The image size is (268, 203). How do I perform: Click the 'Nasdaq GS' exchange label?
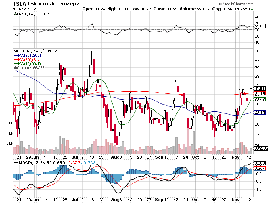pos(70,4)
